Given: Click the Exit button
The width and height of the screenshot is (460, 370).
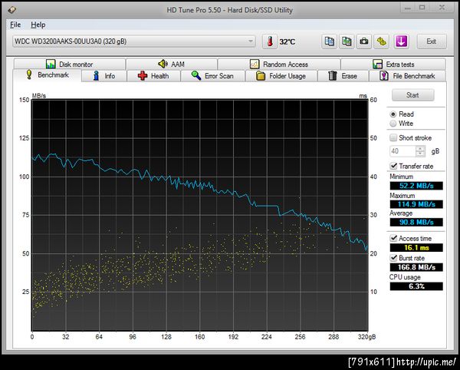Looking at the screenshot, I should (x=432, y=41).
